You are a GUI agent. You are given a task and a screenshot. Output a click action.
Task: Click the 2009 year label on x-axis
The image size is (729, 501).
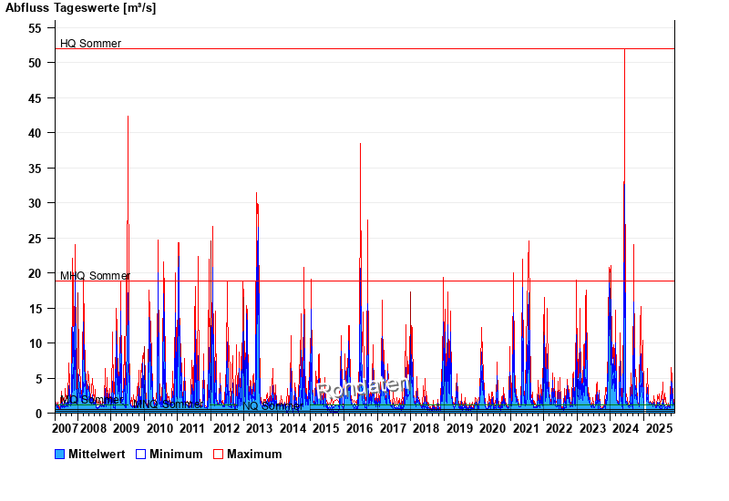tap(126, 428)
